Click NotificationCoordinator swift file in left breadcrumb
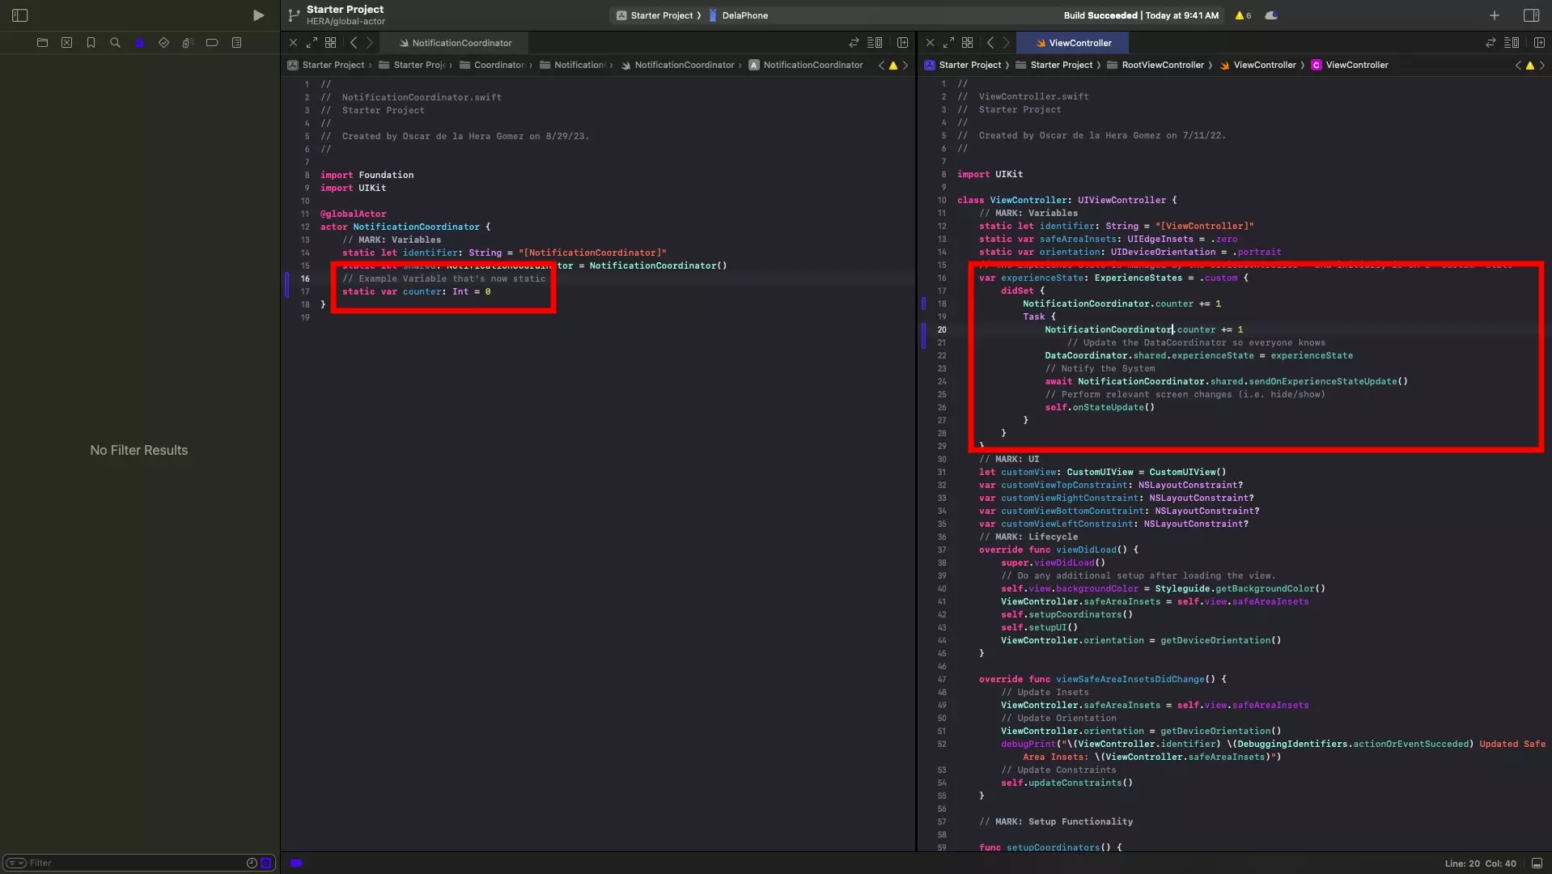This screenshot has width=1552, height=874. pyautogui.click(x=677, y=65)
